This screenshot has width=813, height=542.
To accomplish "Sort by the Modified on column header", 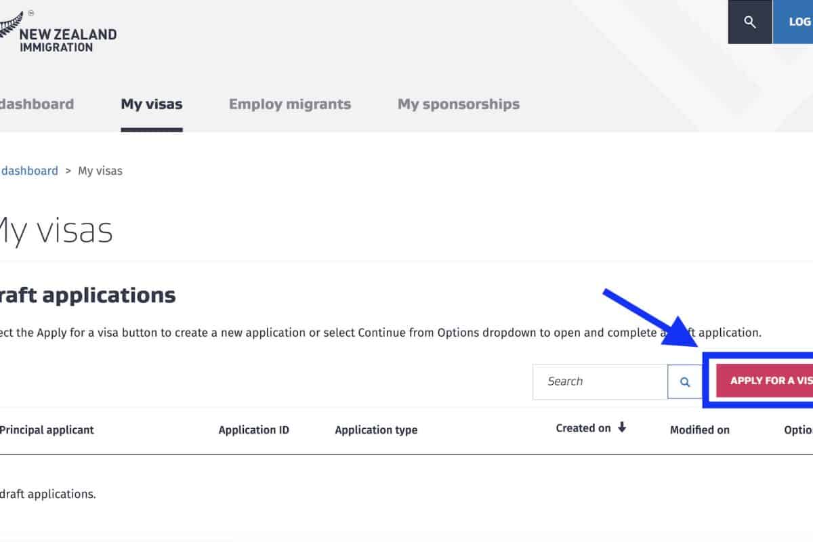I will 700,430.
